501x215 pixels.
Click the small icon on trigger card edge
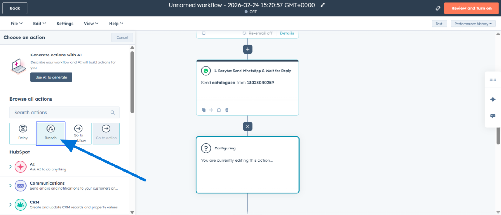[204, 33]
